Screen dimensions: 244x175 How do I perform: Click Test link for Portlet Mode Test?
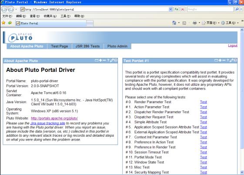point(204,157)
